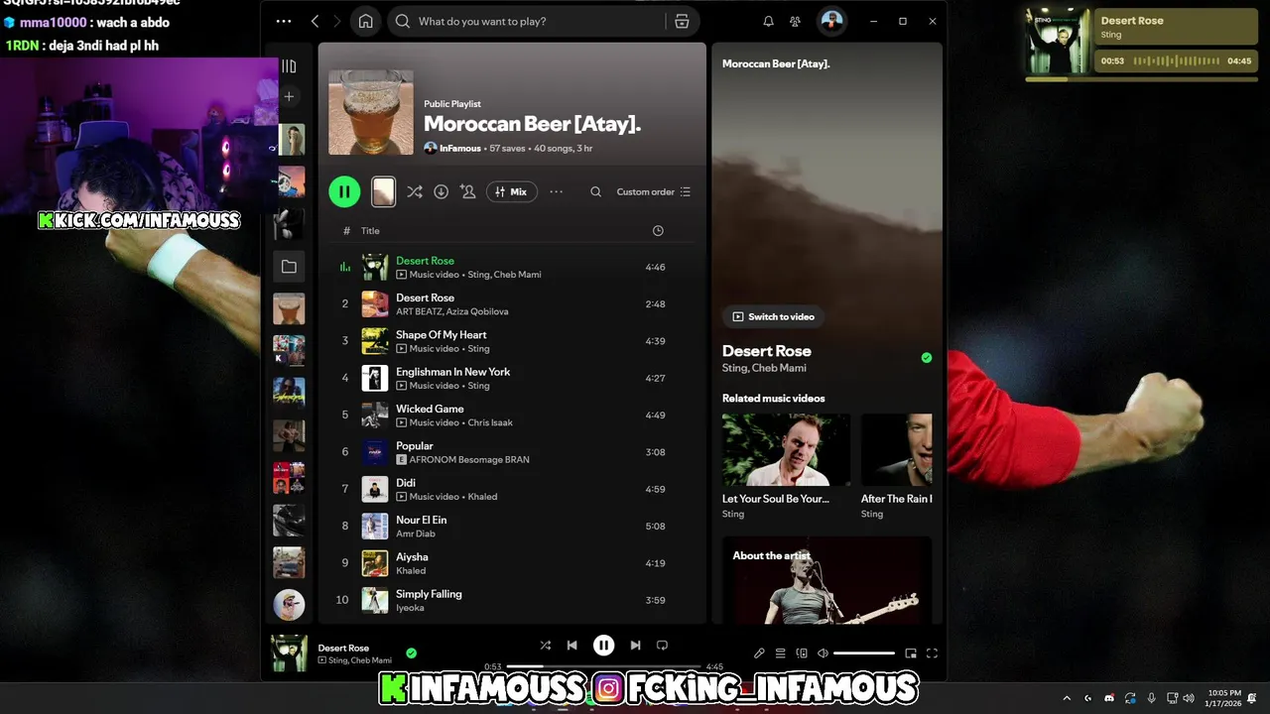
Task: Toggle saved checkmark in Now Playing panel
Action: [927, 358]
